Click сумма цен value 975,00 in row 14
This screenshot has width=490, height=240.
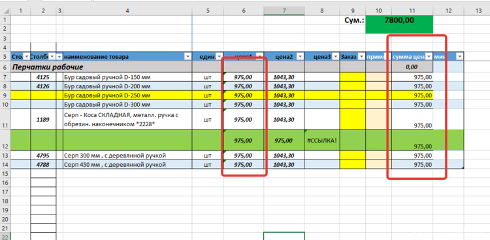pyautogui.click(x=412, y=165)
